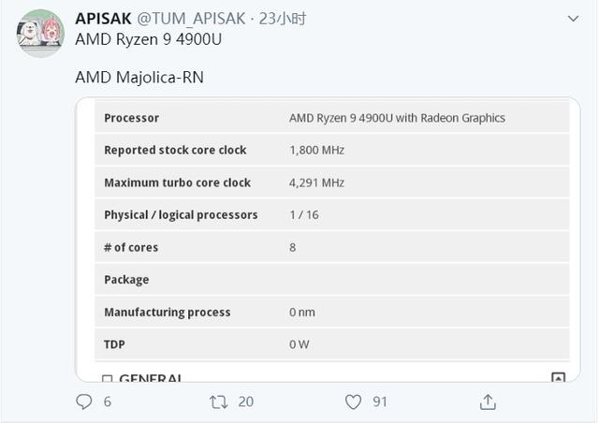599x423 pixels.
Task: Select the Maximum turbo core clock row
Action: [x=332, y=182]
